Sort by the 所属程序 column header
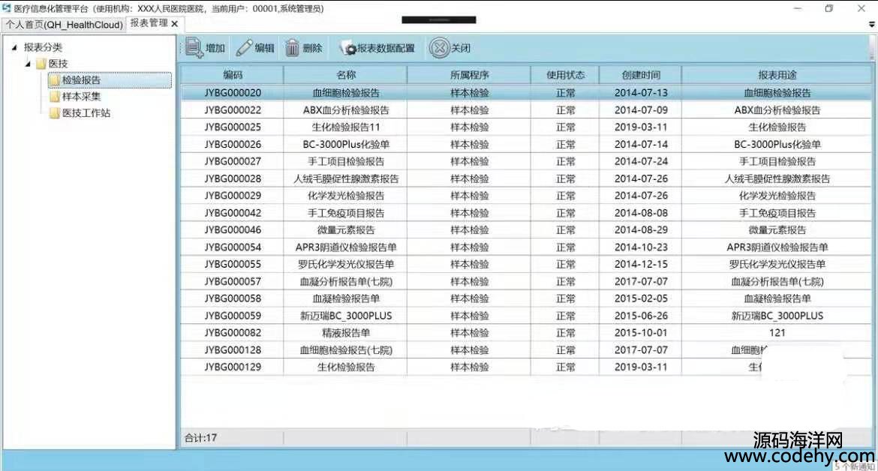878x471 pixels. (x=469, y=74)
